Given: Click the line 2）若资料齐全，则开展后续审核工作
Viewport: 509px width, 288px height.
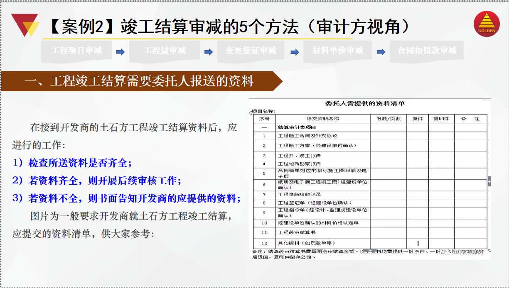Looking at the screenshot, I should [x=97, y=181].
